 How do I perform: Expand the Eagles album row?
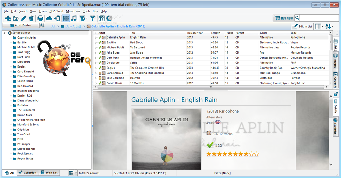(x=96, y=68)
